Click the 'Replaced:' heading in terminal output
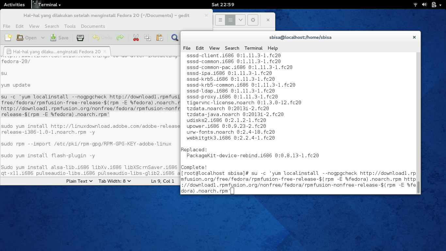Image resolution: width=446 pixels, height=251 pixels. pos(194,150)
